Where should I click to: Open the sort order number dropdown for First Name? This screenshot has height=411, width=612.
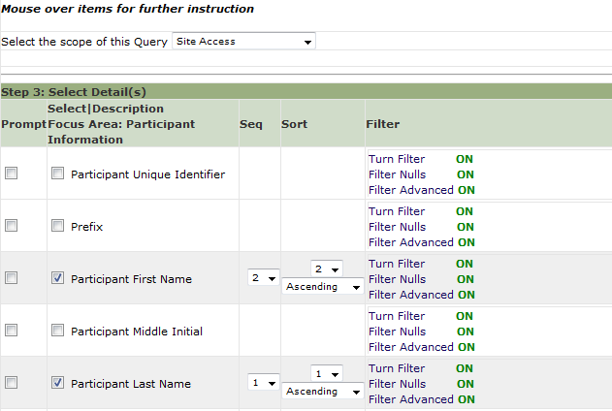click(327, 269)
